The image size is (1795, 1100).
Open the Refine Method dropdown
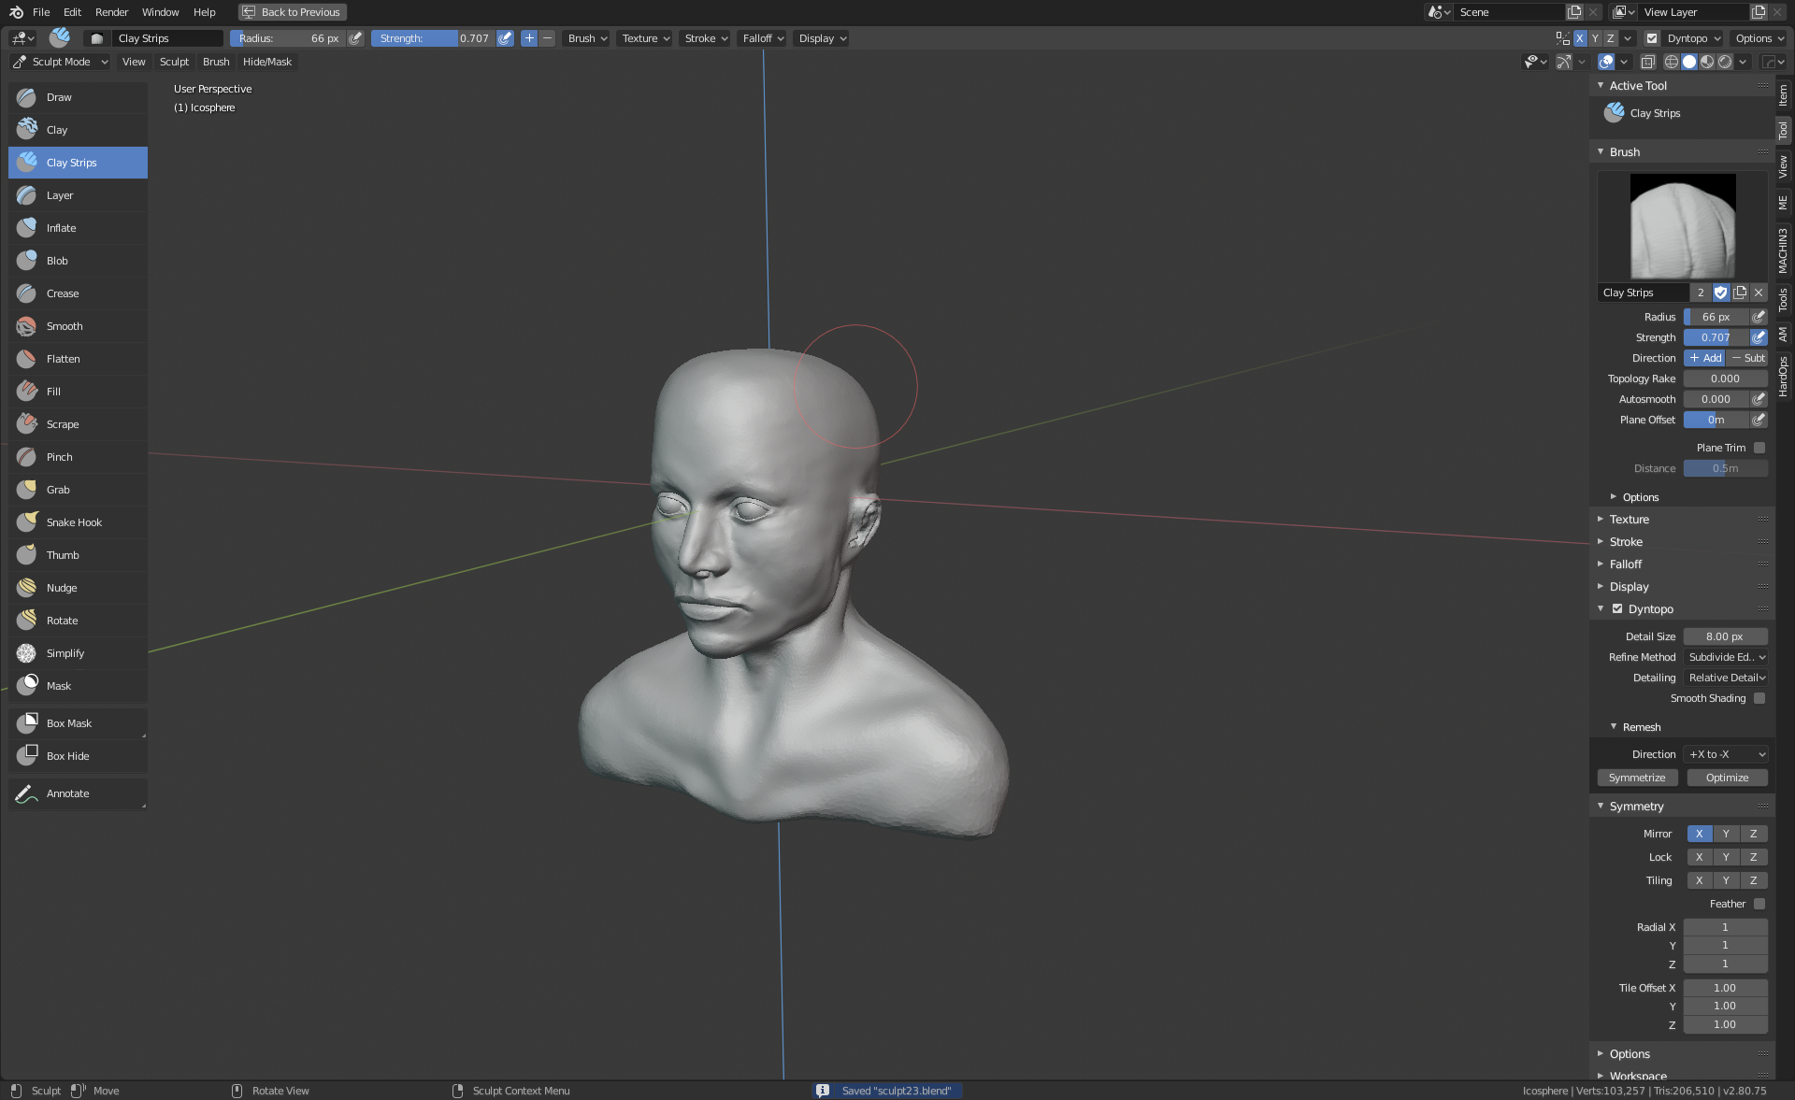point(1726,657)
